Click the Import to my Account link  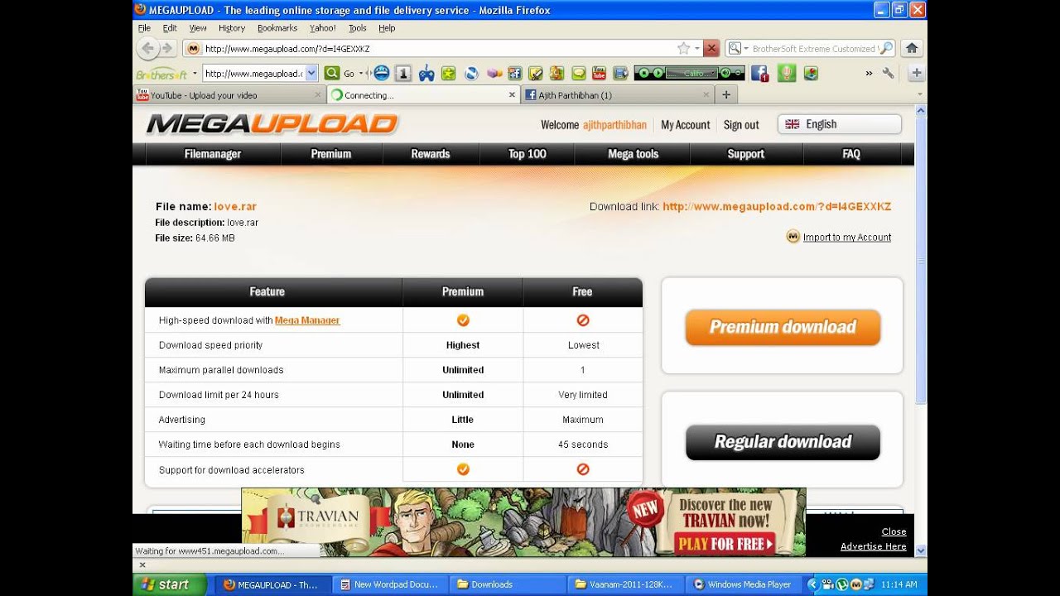click(847, 238)
